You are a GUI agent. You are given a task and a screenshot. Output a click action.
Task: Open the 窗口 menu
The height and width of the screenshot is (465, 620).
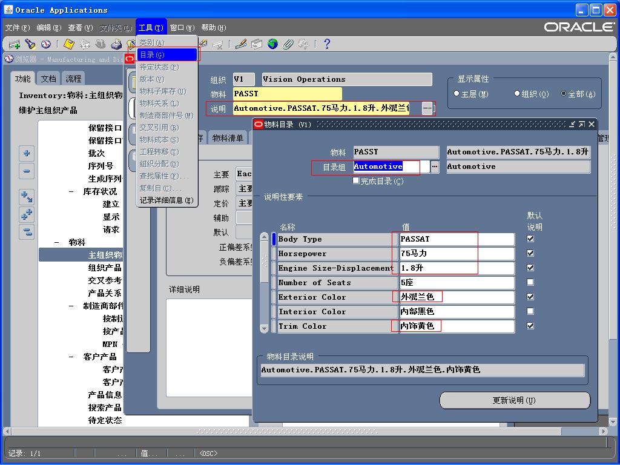(182, 28)
